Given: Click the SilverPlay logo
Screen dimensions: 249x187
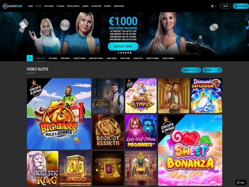Looking at the screenshot, I should [12, 6].
